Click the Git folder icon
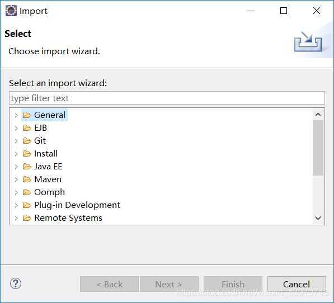The height and width of the screenshot is (303, 334). [x=27, y=141]
